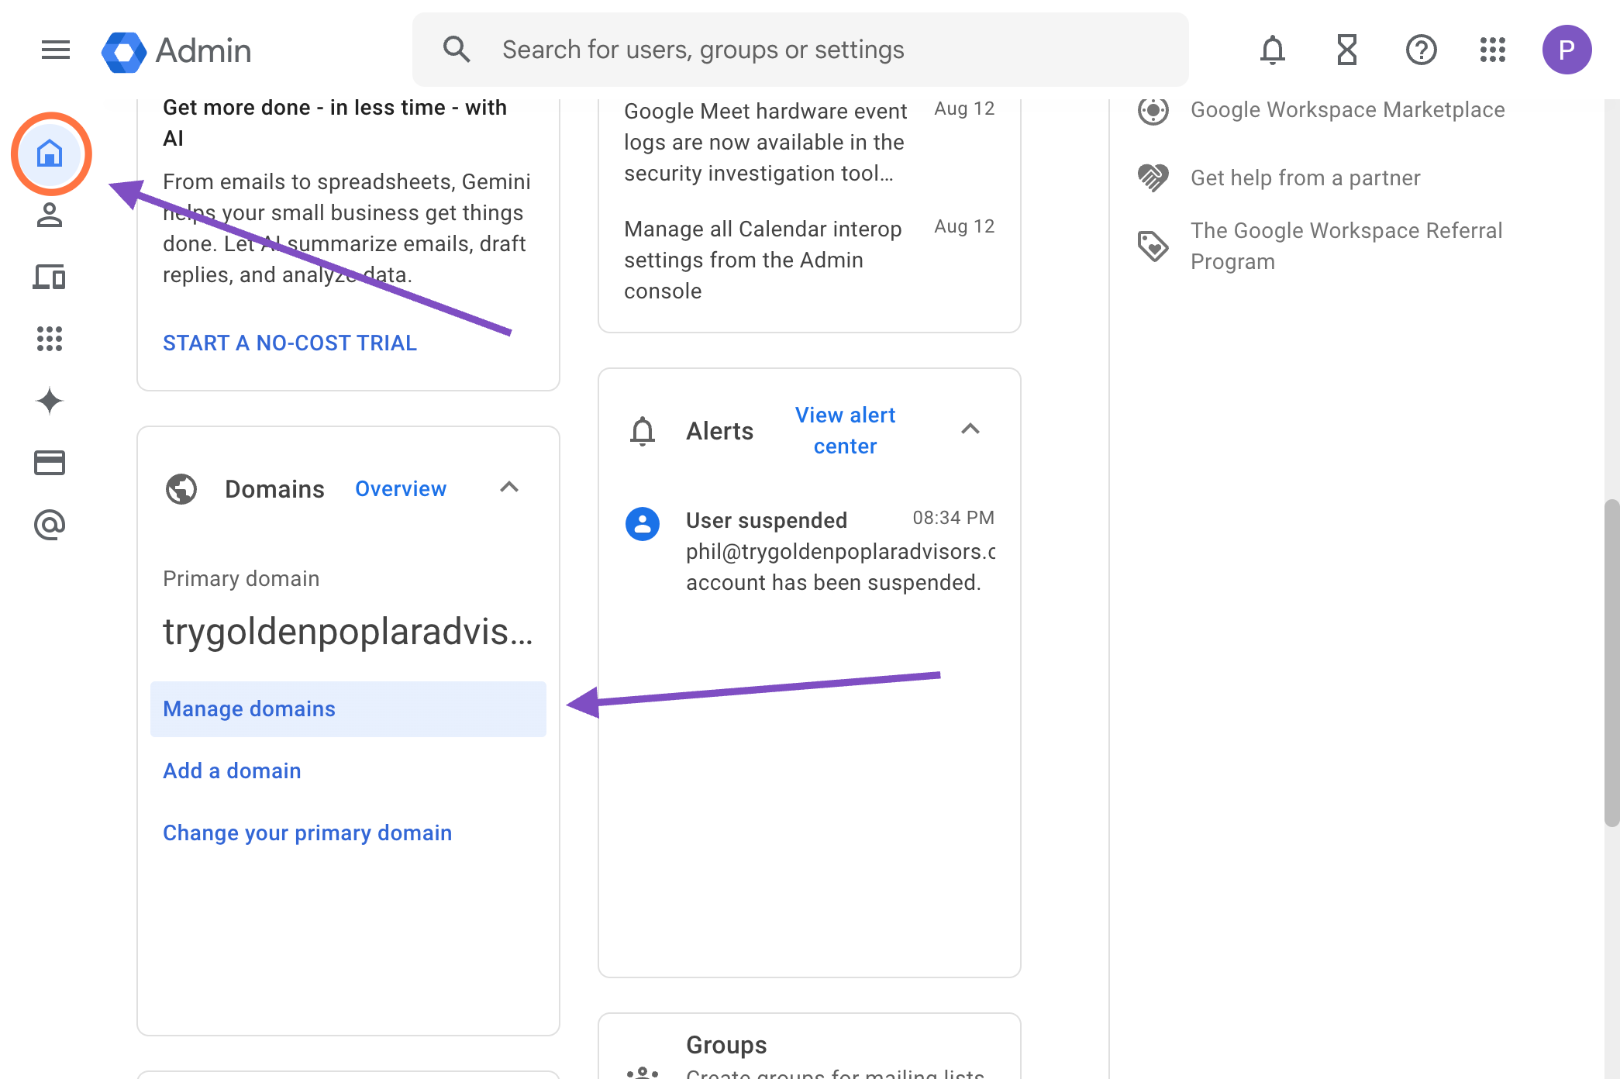Open the Account @ icon in sidebar
The image size is (1620, 1079).
pos(50,525)
